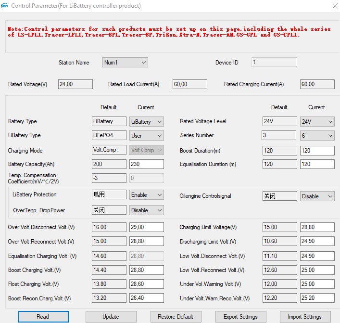Click Export Settings button
This screenshot has height=323, width=340.
coord(240,316)
